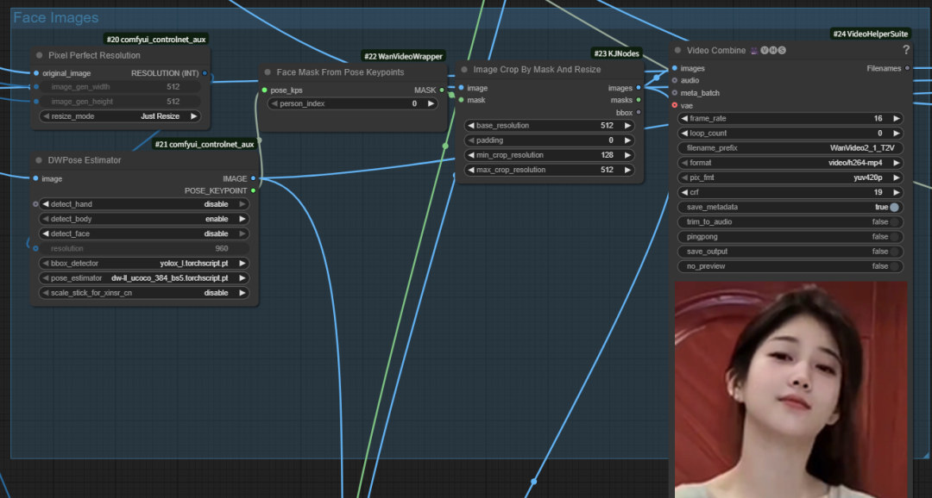
Task: Enable the trim_to_audio toggle
Action: [894, 222]
